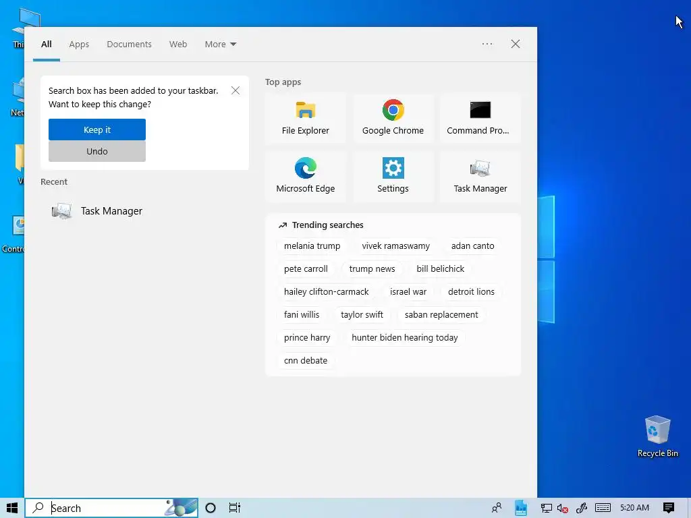Search trending 'israel war'
Screen dimensions: 691x518
[408, 291]
